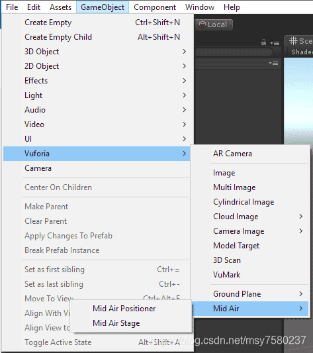The image size is (313, 353).
Task: Expand the Ground Plane submenu
Action: point(250,294)
